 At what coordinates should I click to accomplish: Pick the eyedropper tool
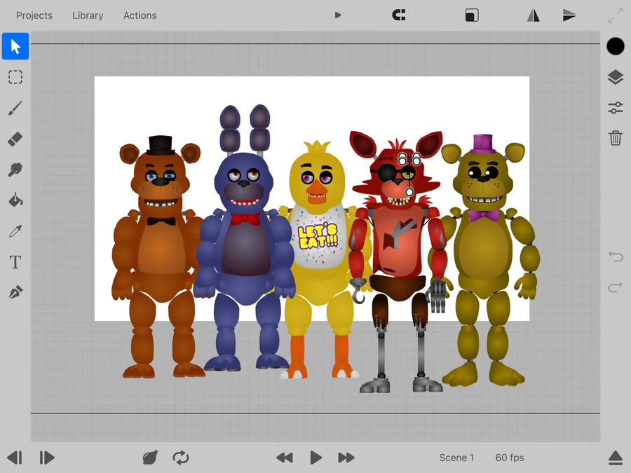pos(15,231)
